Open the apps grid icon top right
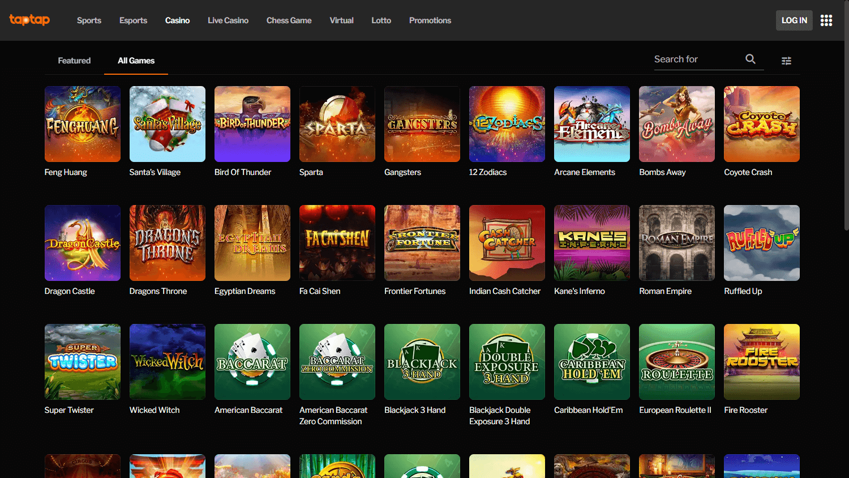Screen dimensions: 849x478 tap(826, 20)
